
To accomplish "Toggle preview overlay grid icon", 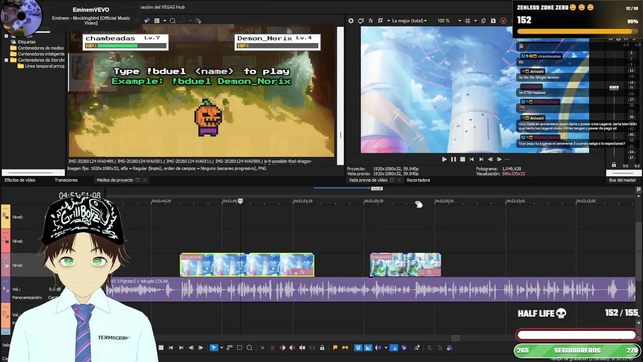I will (x=468, y=21).
